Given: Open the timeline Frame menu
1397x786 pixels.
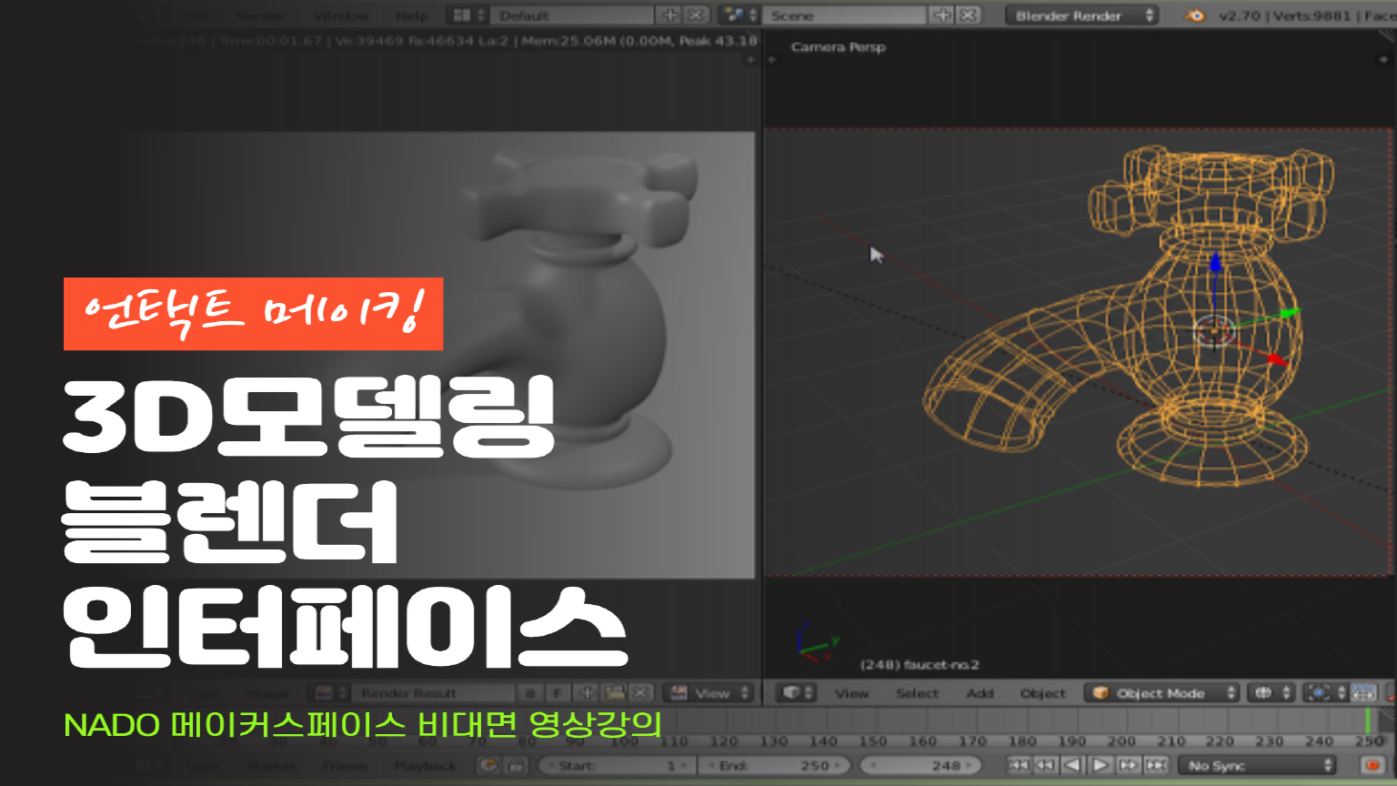Looking at the screenshot, I should coord(344,765).
